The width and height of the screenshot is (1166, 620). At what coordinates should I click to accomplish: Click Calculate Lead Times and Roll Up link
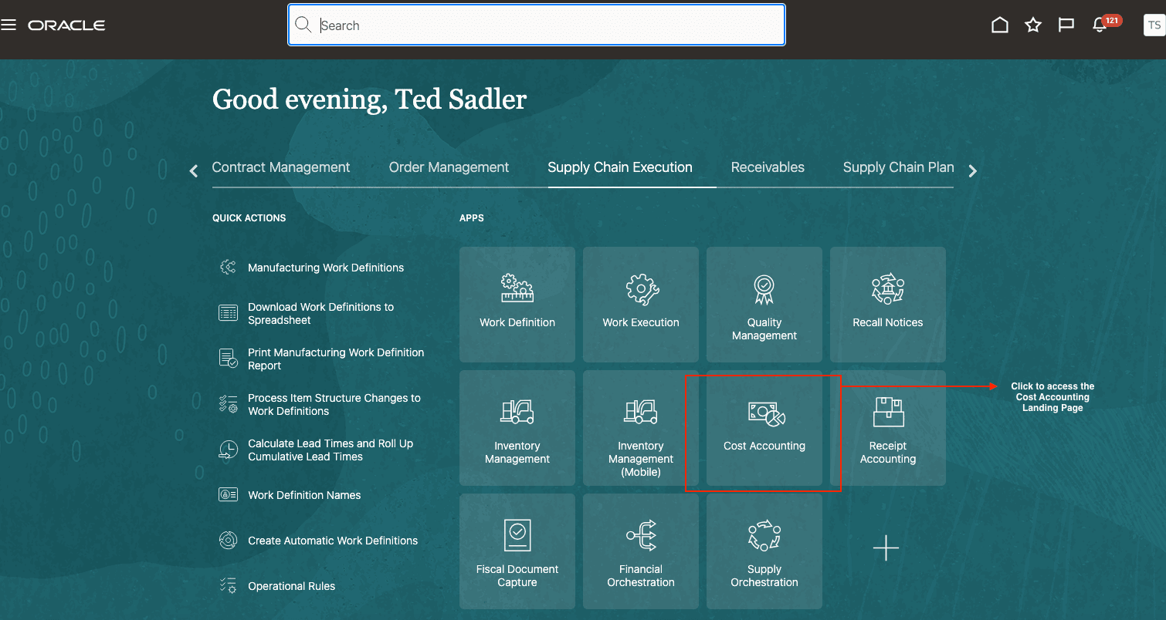click(330, 450)
